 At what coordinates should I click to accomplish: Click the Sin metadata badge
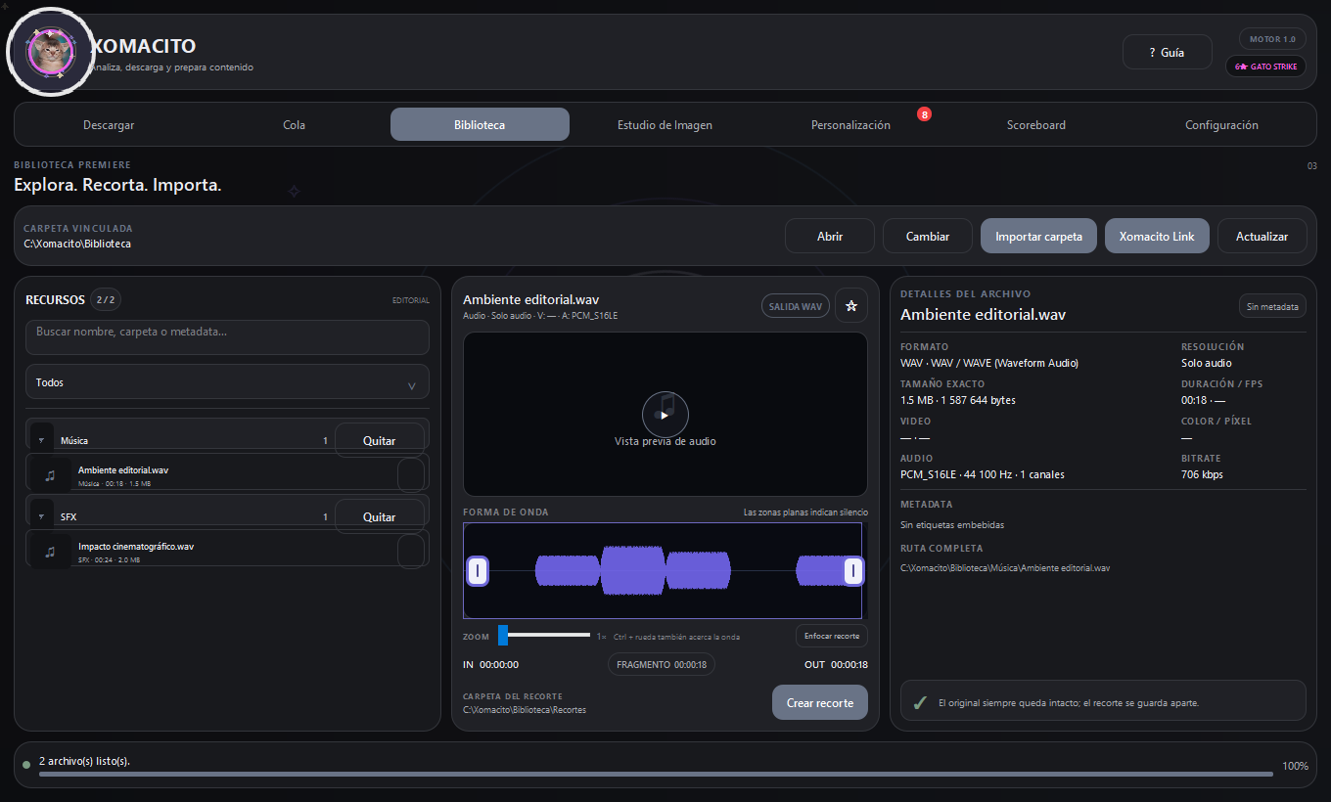coord(1272,306)
